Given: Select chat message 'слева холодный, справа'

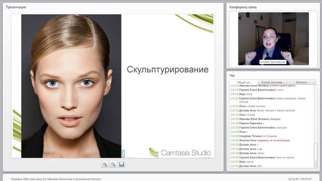Looking at the screenshot, I should (268, 100).
